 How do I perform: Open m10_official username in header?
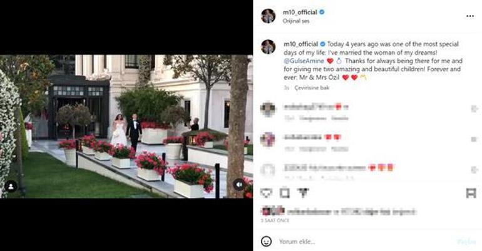tap(300, 12)
